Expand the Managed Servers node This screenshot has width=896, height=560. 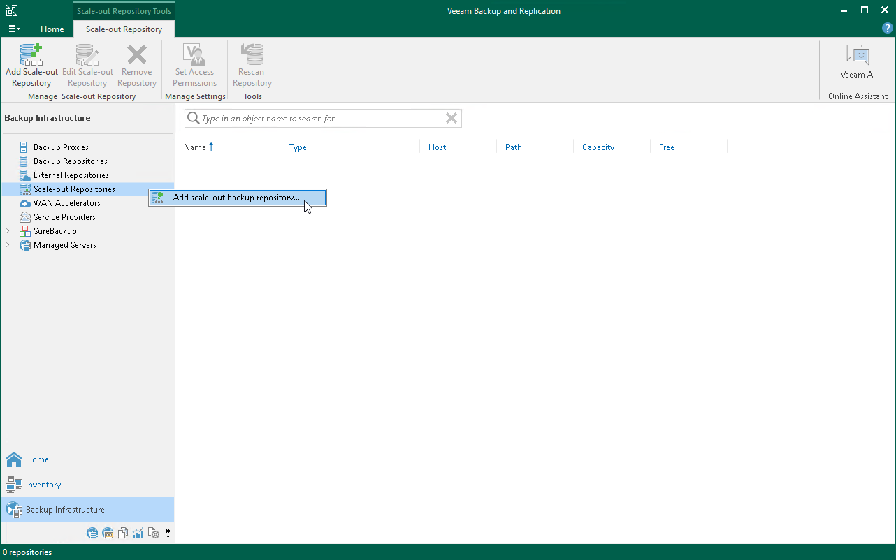(7, 245)
